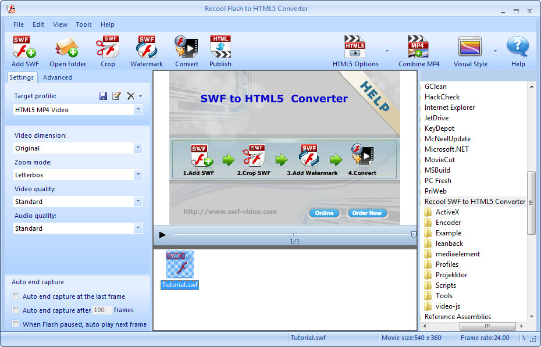
Task: Enable auto end capture at last frame
Action: point(16,296)
